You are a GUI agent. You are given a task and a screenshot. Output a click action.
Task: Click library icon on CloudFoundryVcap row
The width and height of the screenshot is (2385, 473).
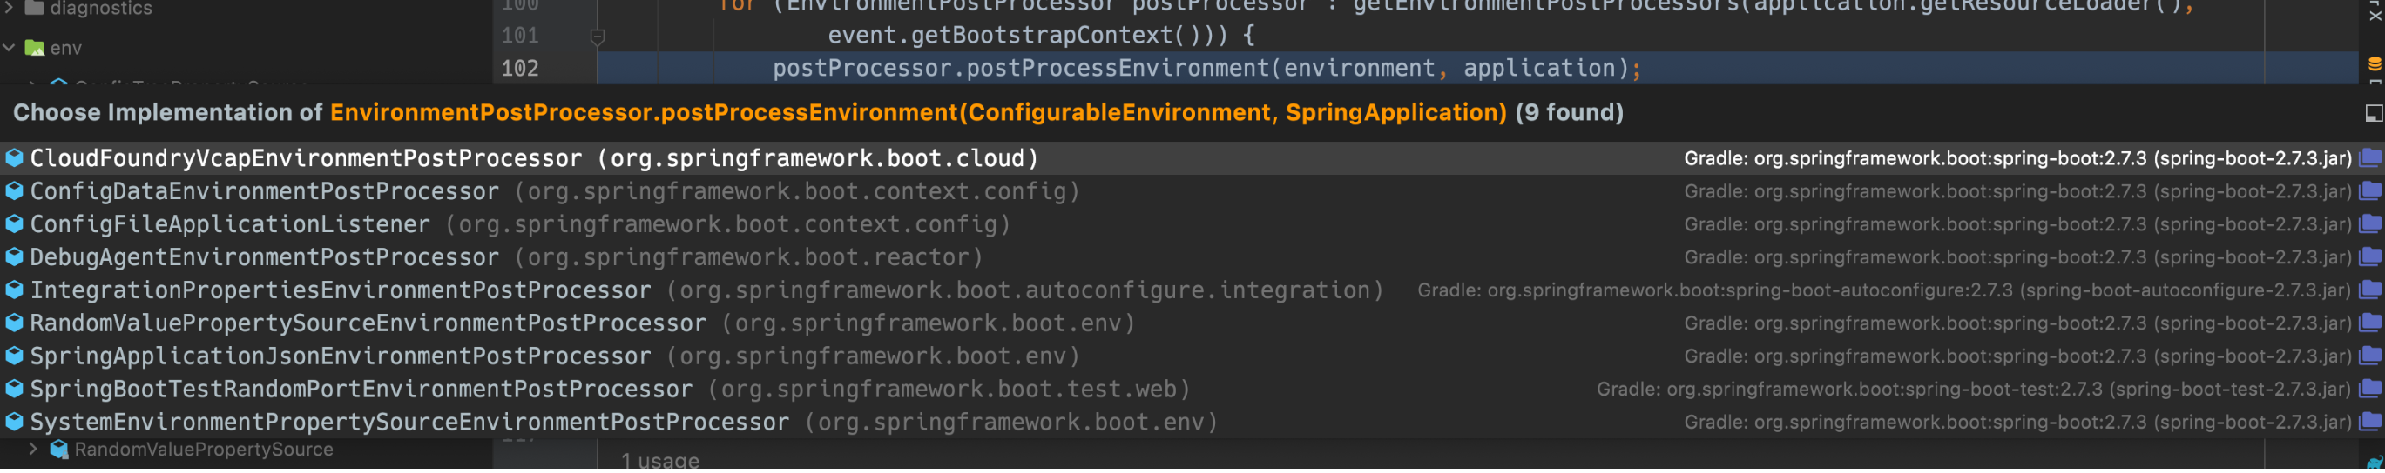(x=2370, y=158)
